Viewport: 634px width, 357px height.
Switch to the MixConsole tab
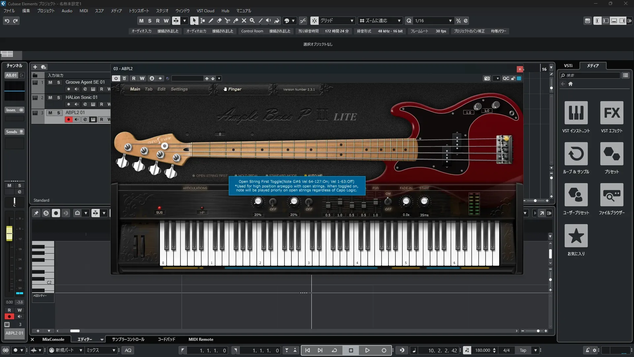(x=53, y=339)
